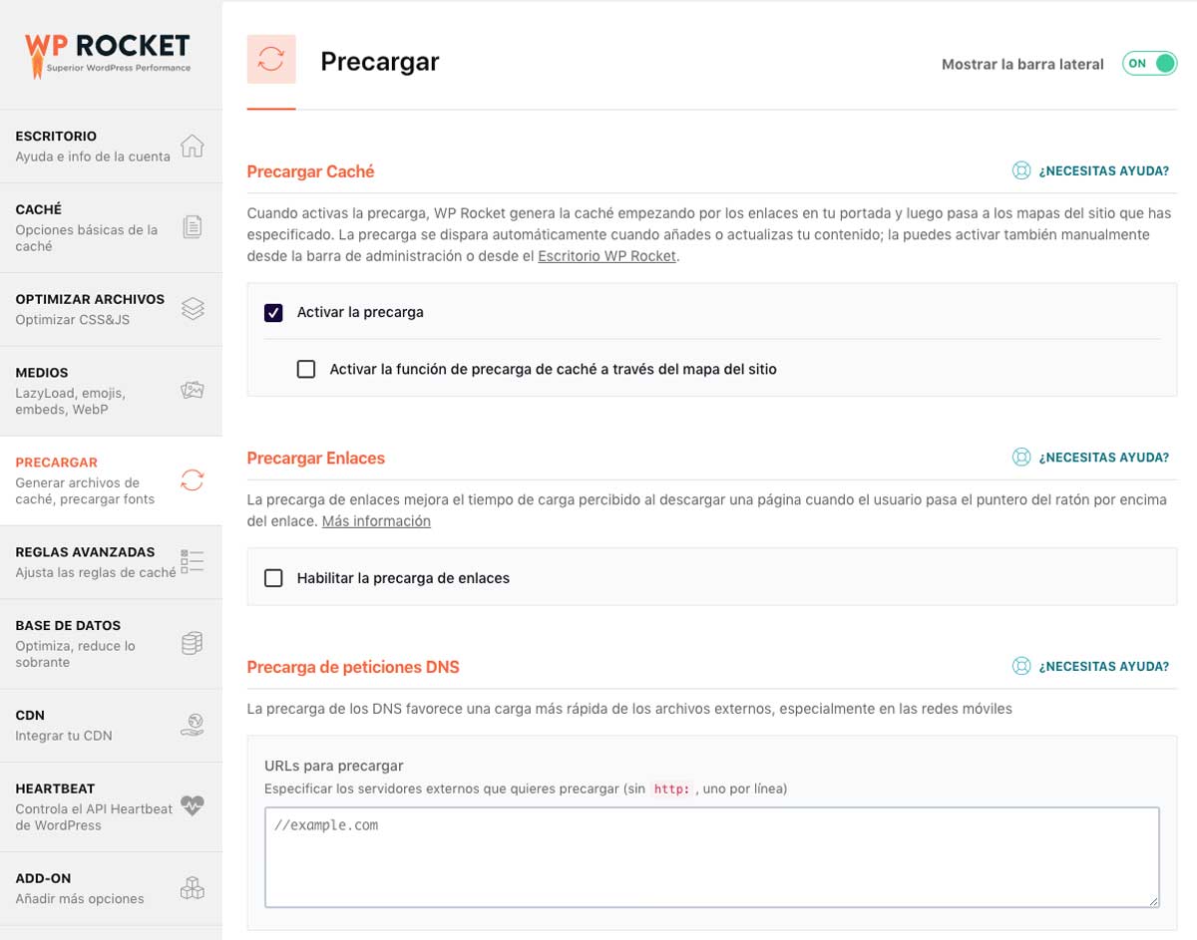Click the CSS&JS layers icon for Optimizar Archivos
The height and width of the screenshot is (940, 1197).
pos(192,309)
